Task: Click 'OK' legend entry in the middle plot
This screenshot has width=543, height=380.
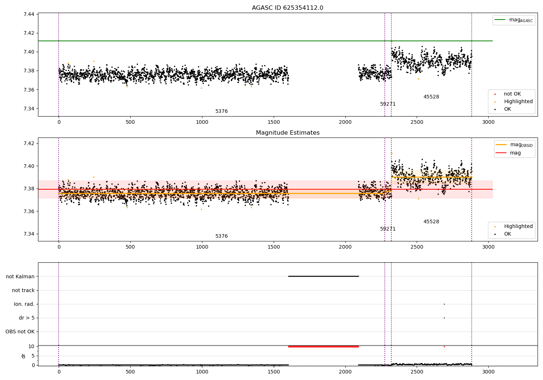Action: pos(508,234)
